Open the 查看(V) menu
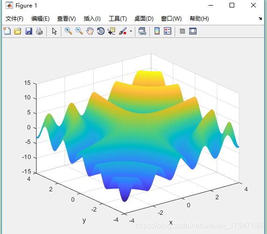 67,19
